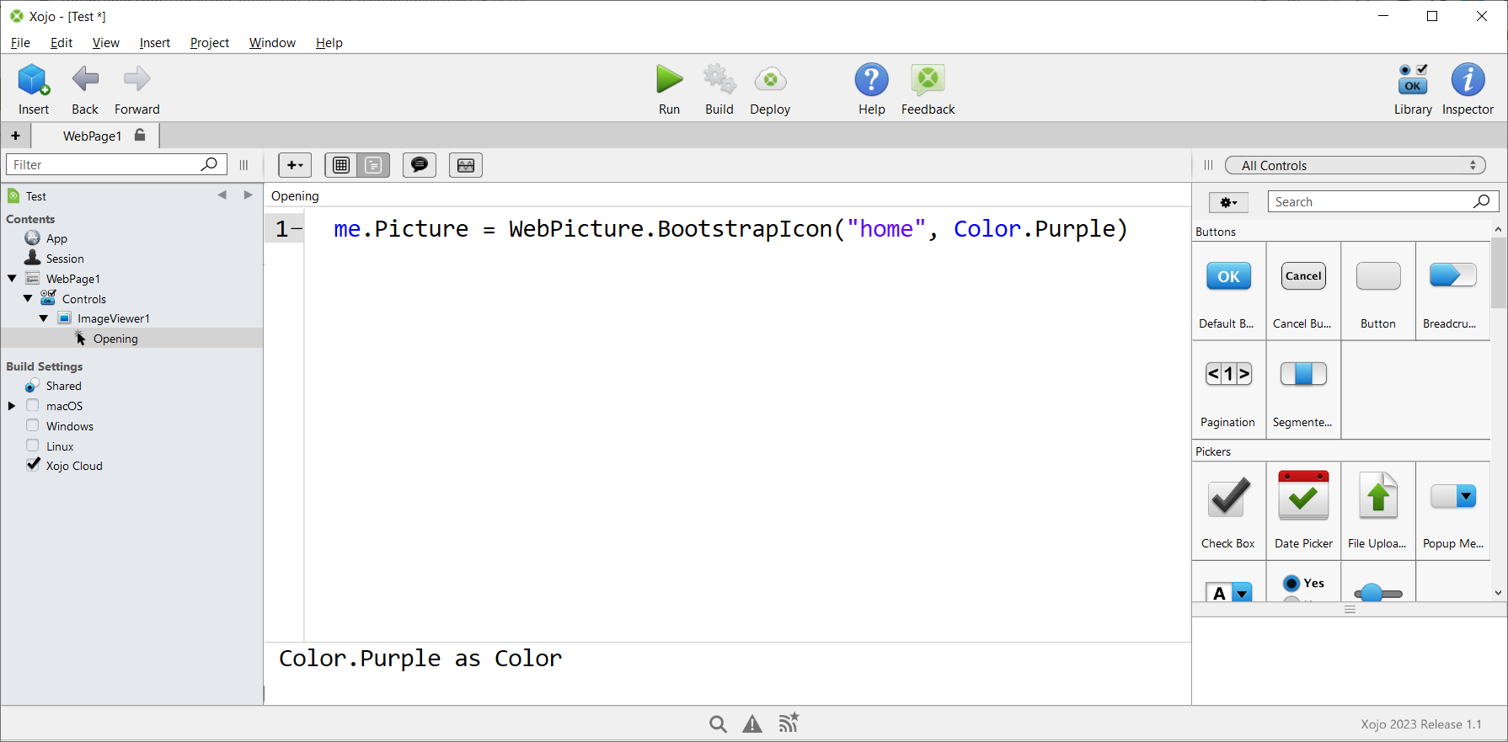
Task: Click the Insert toolbar icon
Action: 34,81
